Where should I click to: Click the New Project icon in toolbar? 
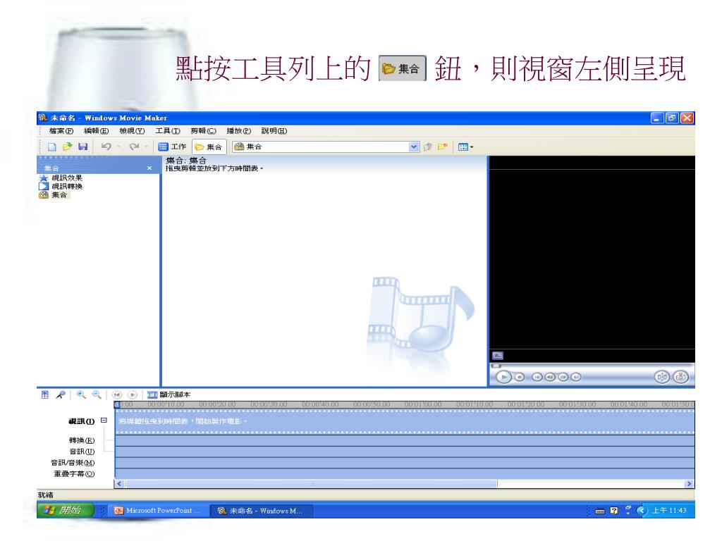[x=52, y=147]
